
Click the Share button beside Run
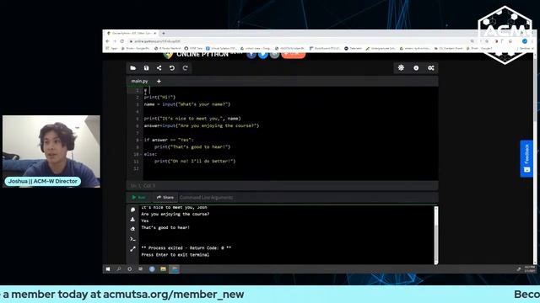tap(165, 197)
